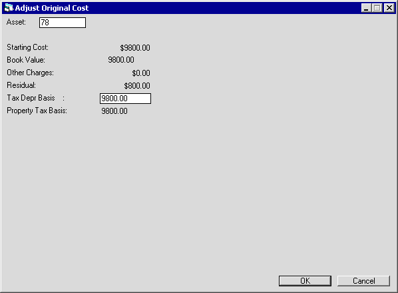Click the Property Tax Basis label
The width and height of the screenshot is (398, 293).
(37, 111)
